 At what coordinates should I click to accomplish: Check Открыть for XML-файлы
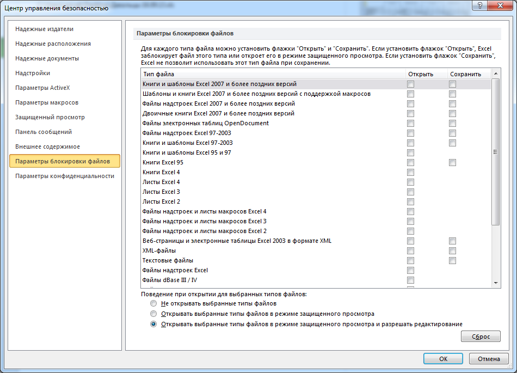point(410,250)
